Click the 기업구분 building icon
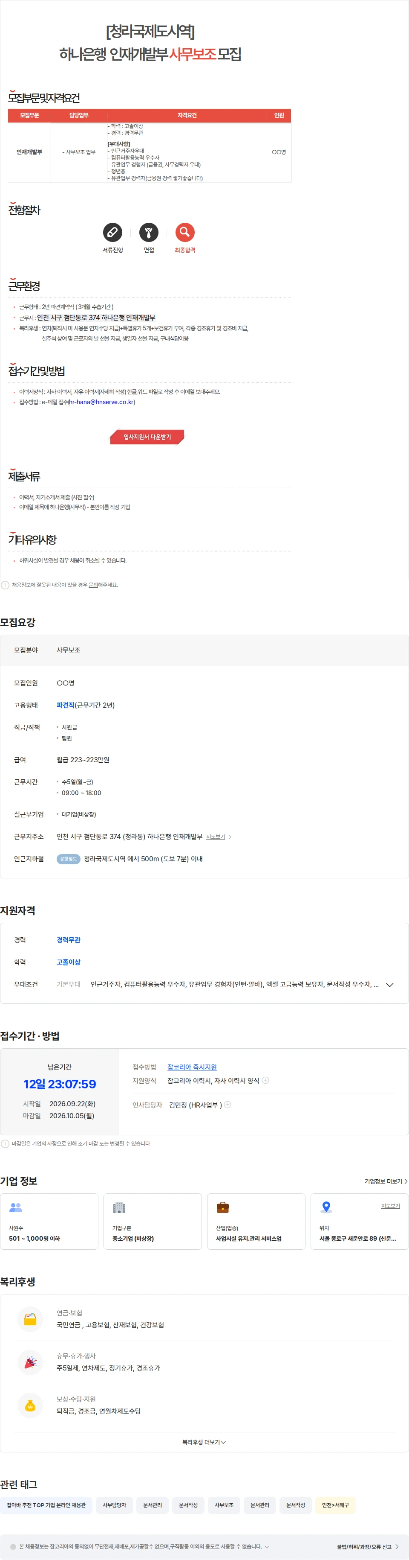409x1560 pixels. (x=119, y=1207)
